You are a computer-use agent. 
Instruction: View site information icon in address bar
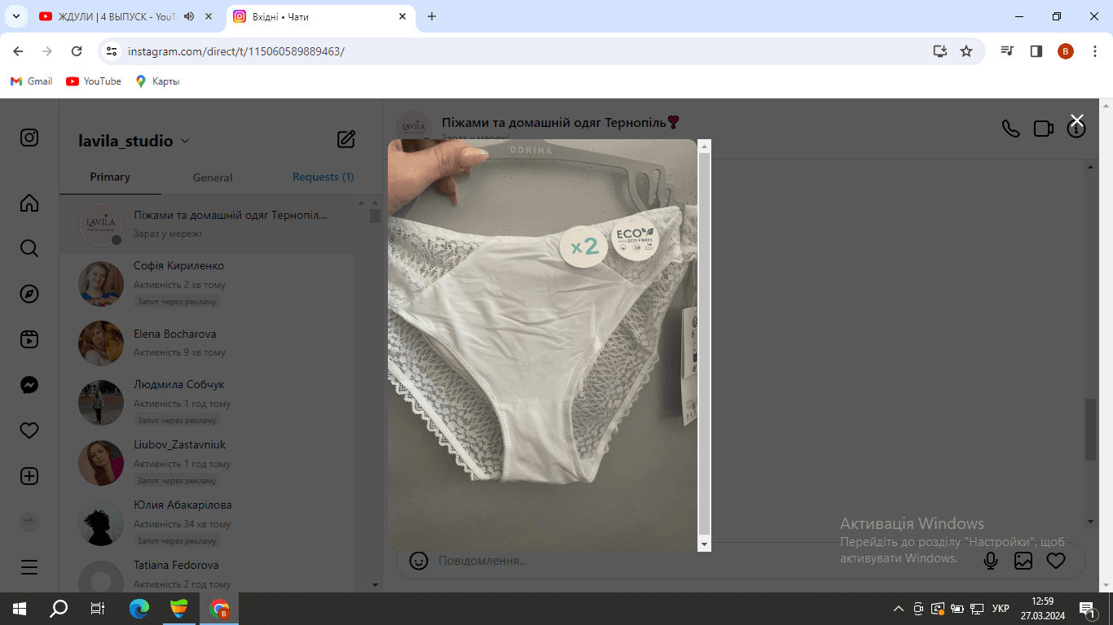point(112,51)
